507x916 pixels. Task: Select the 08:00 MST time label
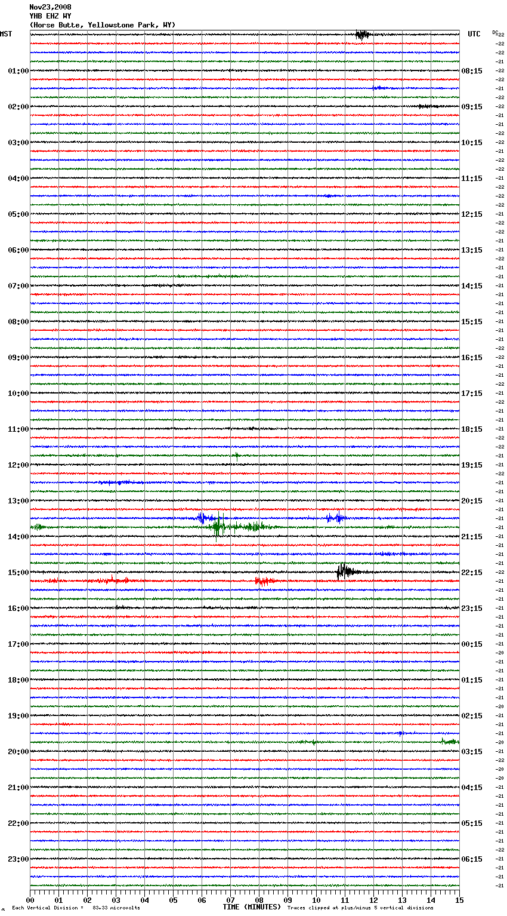pyautogui.click(x=18, y=322)
